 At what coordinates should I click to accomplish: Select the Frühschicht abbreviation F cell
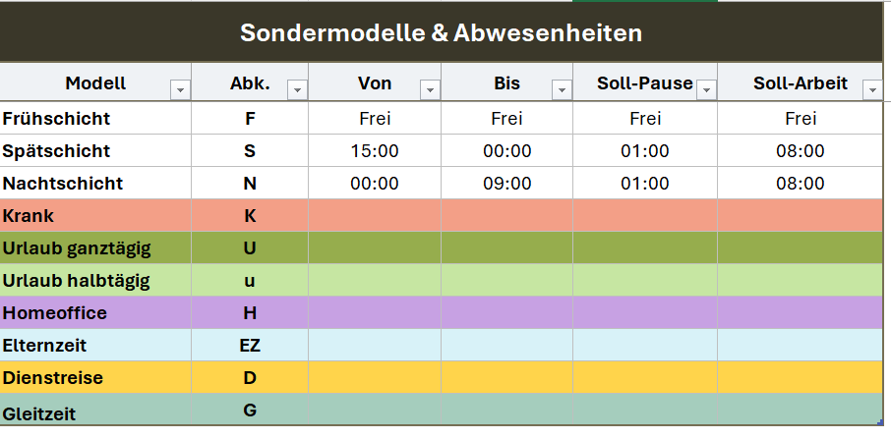coord(250,119)
